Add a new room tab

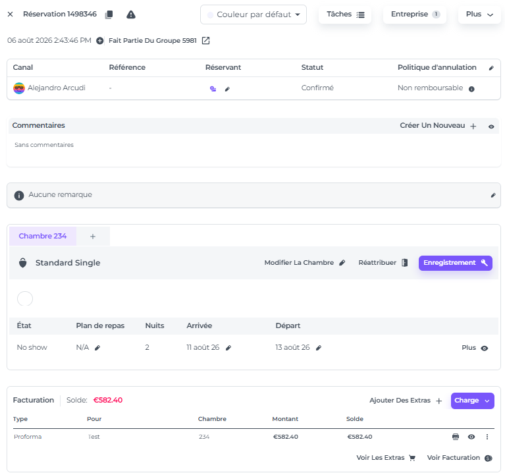tap(93, 237)
